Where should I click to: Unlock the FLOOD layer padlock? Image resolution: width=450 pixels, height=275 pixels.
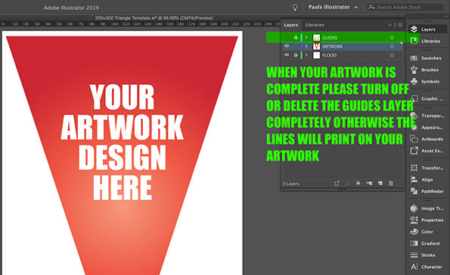pyautogui.click(x=296, y=55)
